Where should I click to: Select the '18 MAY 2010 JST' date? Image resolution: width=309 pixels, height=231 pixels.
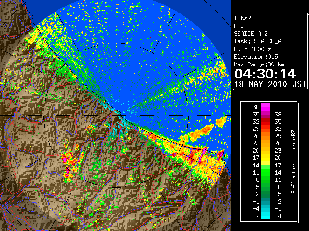point(270,84)
